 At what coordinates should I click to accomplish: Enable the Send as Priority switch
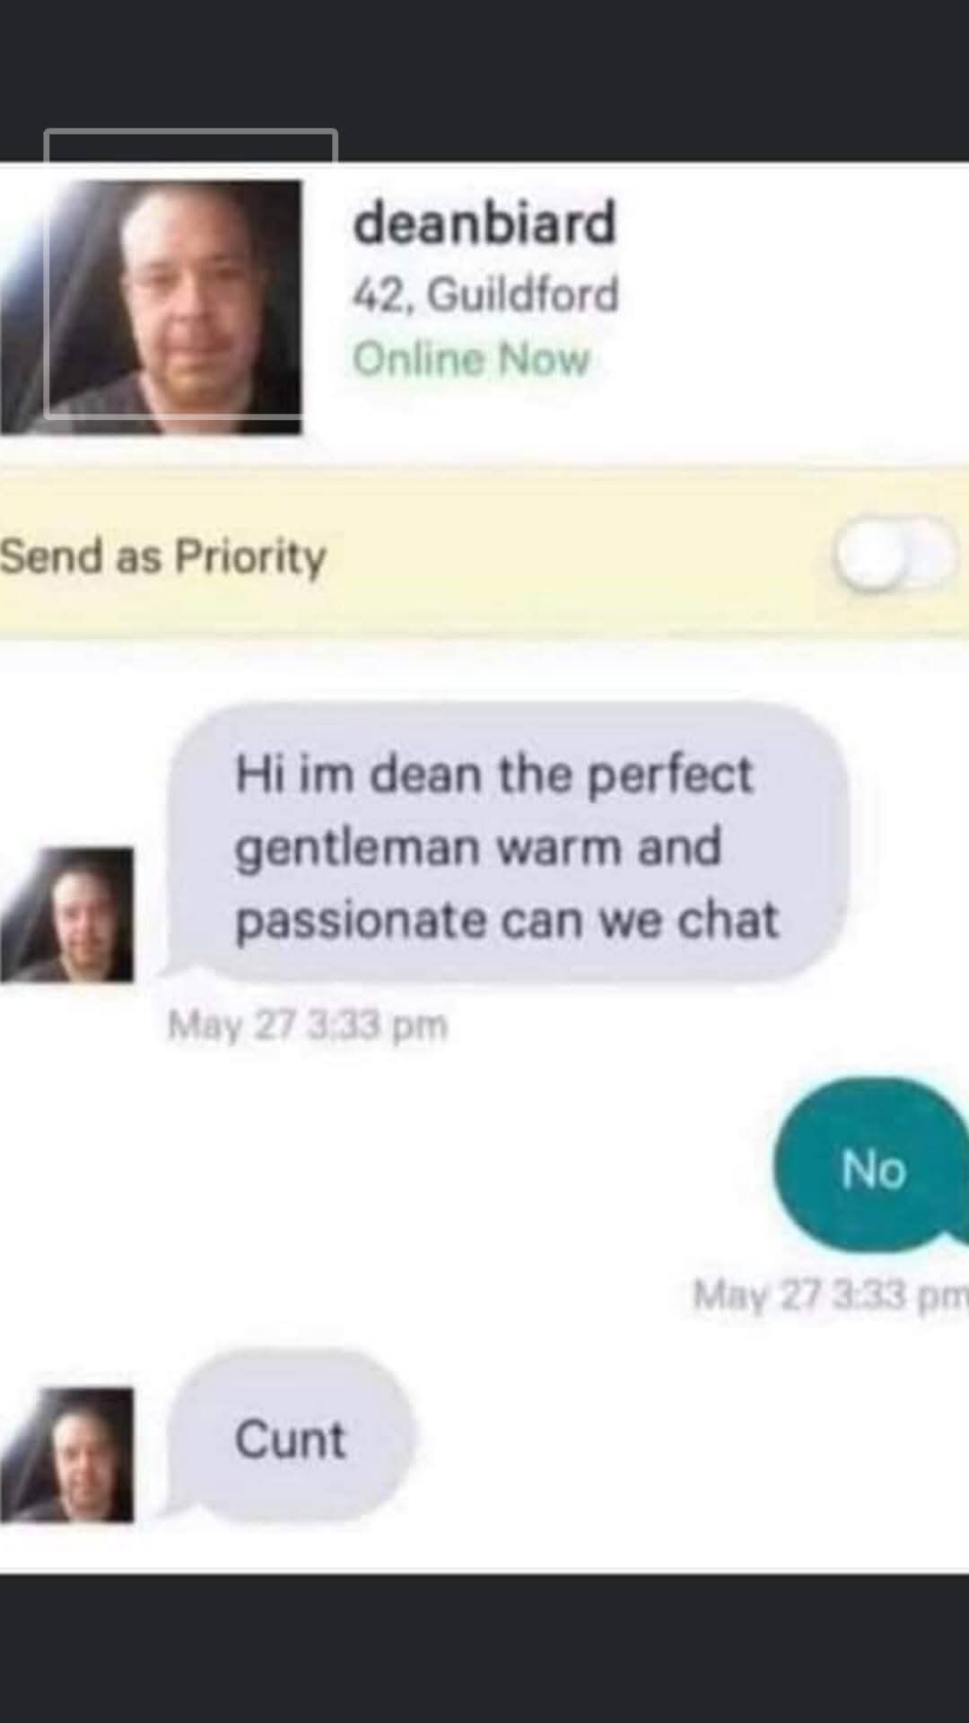click(894, 555)
